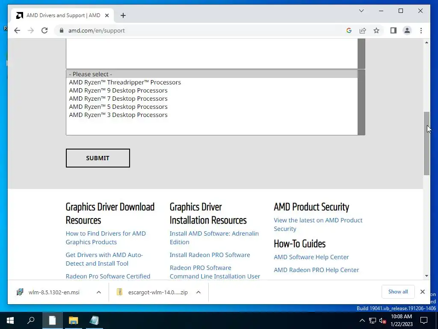Viewport: 438px width, 329px height.
Task: Reload the AMD support page
Action: 44,30
